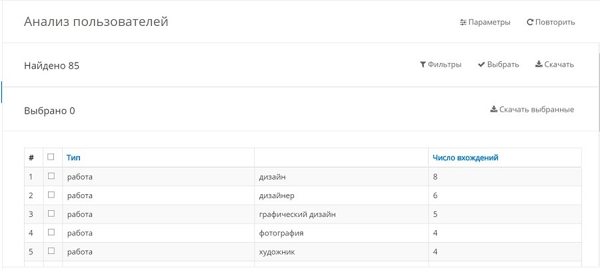Check the box for row 2 дизайнер
Screen dimensions: 600x270
(51, 195)
